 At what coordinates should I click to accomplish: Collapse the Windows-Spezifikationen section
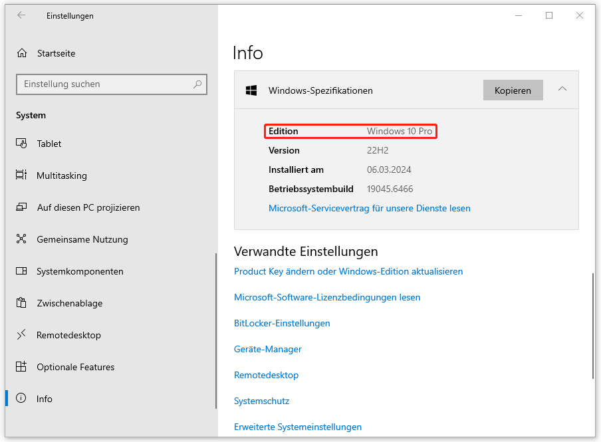pos(562,90)
